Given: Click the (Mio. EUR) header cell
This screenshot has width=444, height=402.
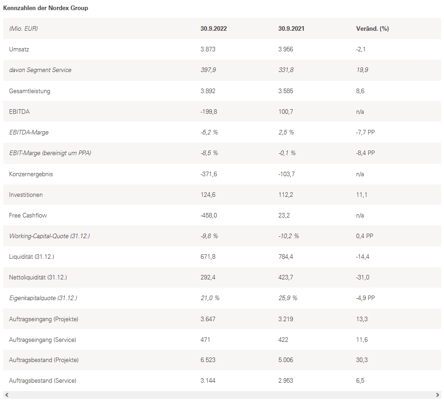Looking at the screenshot, I should tap(23, 28).
